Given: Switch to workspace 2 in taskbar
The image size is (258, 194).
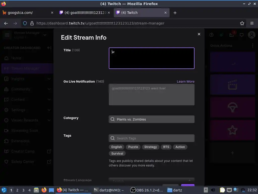Looking at the screenshot, I should tap(17, 190).
